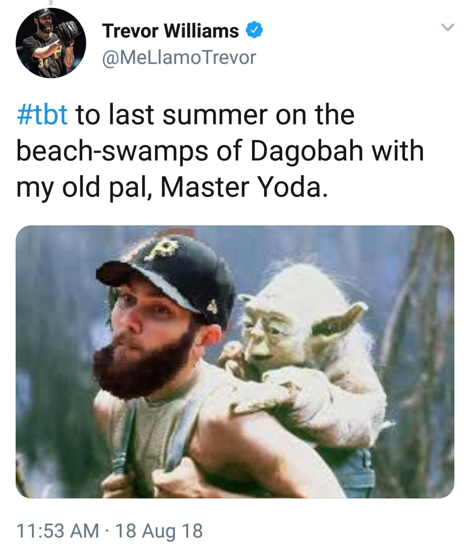Select the phrase "last summer" in tweet
The image size is (470, 548).
tap(189, 115)
